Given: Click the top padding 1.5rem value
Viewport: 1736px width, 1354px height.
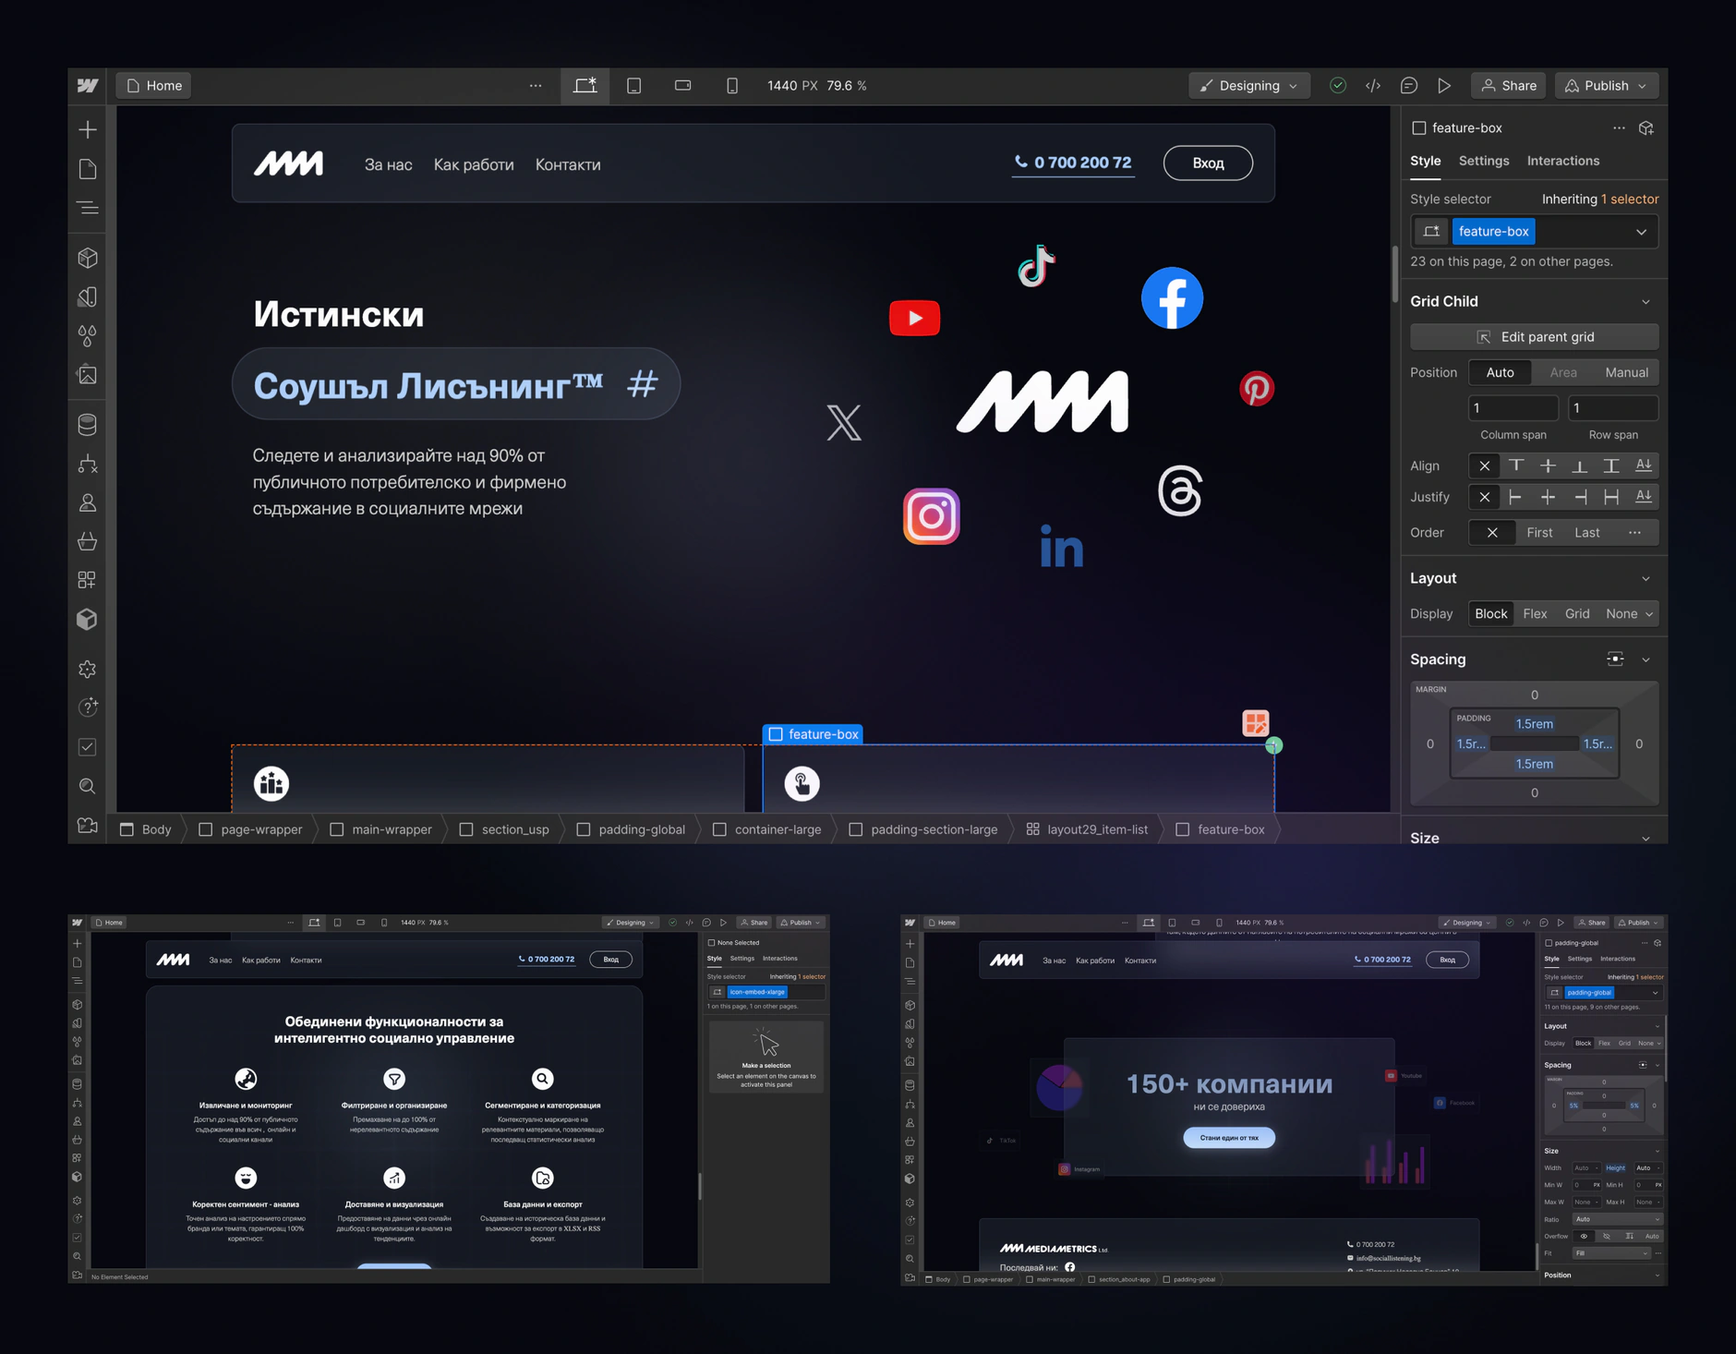Looking at the screenshot, I should tap(1534, 724).
